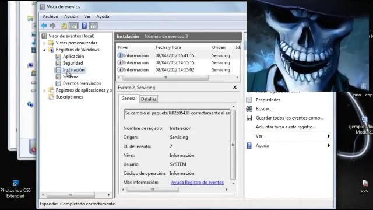
Task: Click Propiedades in the actions pane
Action: (268, 100)
